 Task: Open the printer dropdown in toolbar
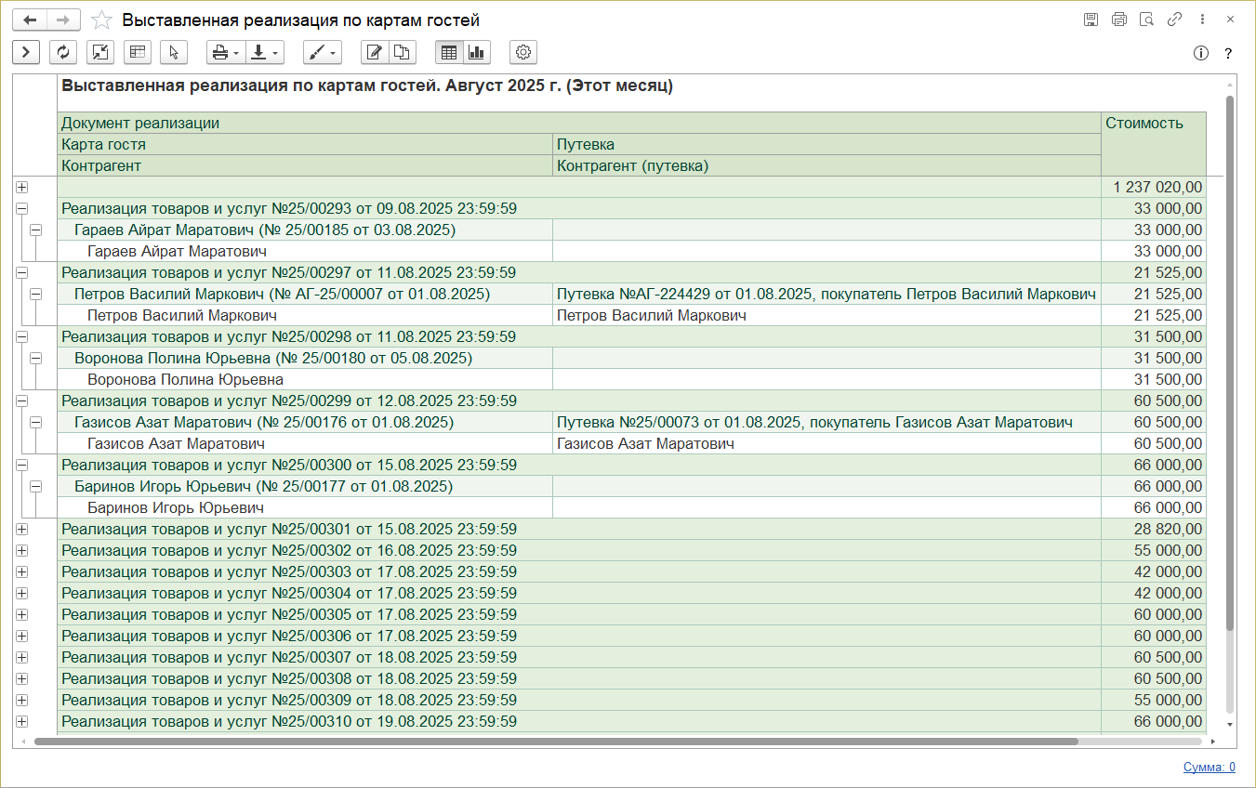pyautogui.click(x=224, y=52)
